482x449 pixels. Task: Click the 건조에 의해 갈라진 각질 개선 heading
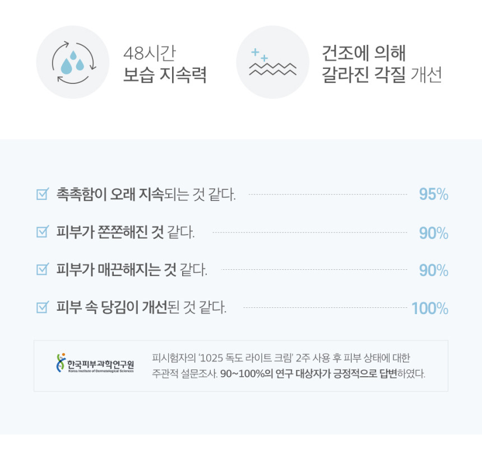click(x=382, y=64)
